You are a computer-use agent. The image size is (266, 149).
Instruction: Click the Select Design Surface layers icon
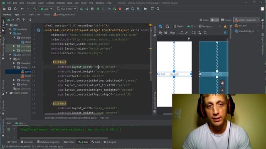160,26
